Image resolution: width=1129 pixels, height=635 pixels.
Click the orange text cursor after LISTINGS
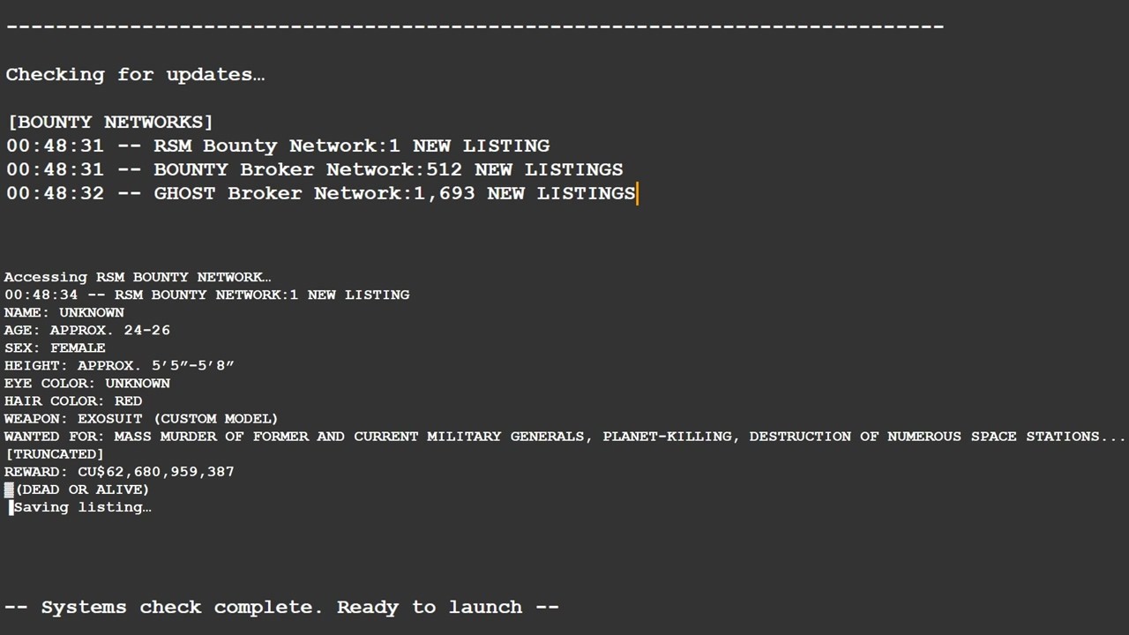point(637,193)
